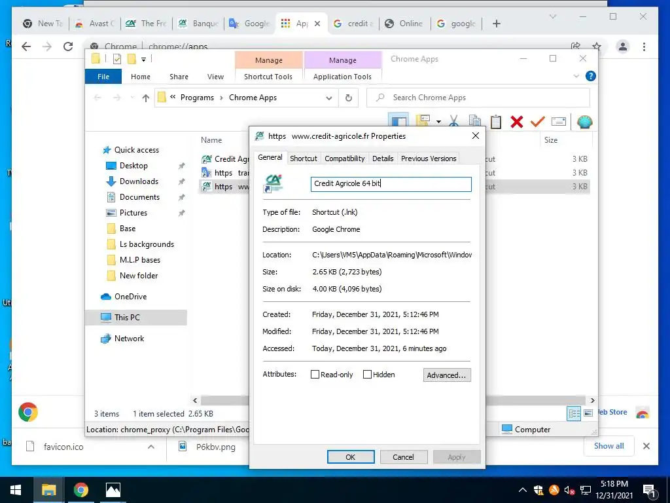Bookmark this page with star icon
Screen dimensions: 670x503
tap(597, 47)
